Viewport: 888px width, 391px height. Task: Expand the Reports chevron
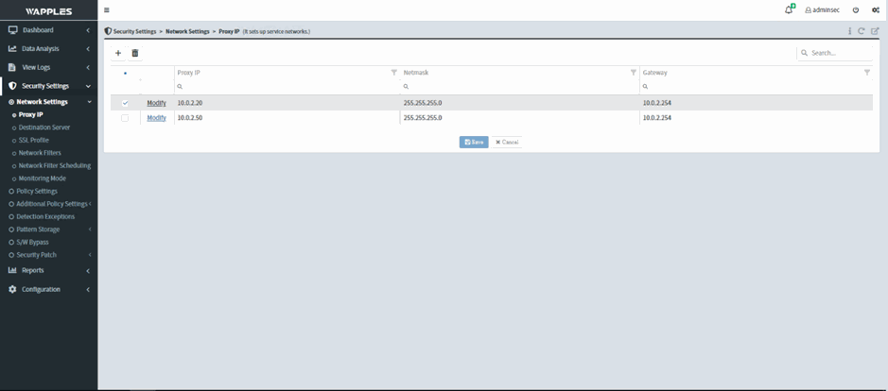(x=88, y=270)
